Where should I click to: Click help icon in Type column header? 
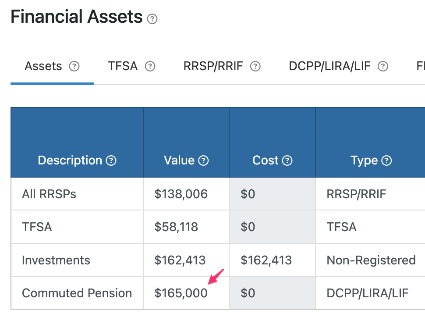pyautogui.click(x=386, y=161)
